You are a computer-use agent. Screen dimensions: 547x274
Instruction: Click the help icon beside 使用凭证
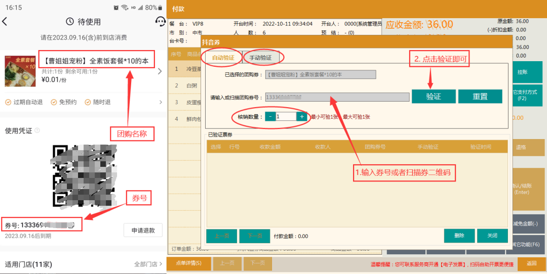[x=37, y=130]
